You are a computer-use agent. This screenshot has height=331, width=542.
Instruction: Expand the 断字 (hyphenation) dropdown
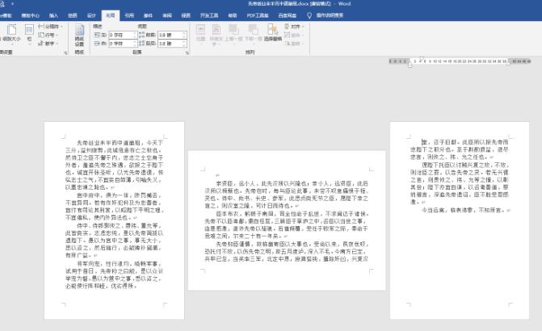point(50,44)
